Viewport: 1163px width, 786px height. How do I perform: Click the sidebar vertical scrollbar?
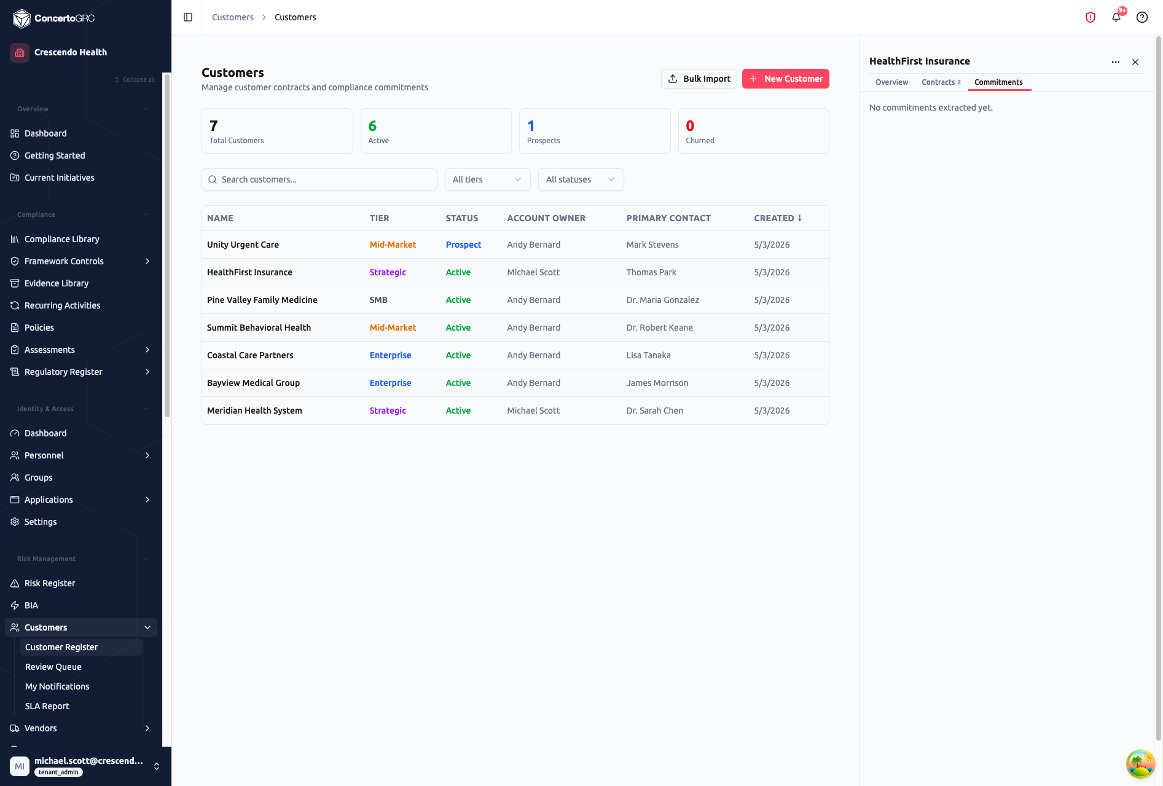coord(166,246)
